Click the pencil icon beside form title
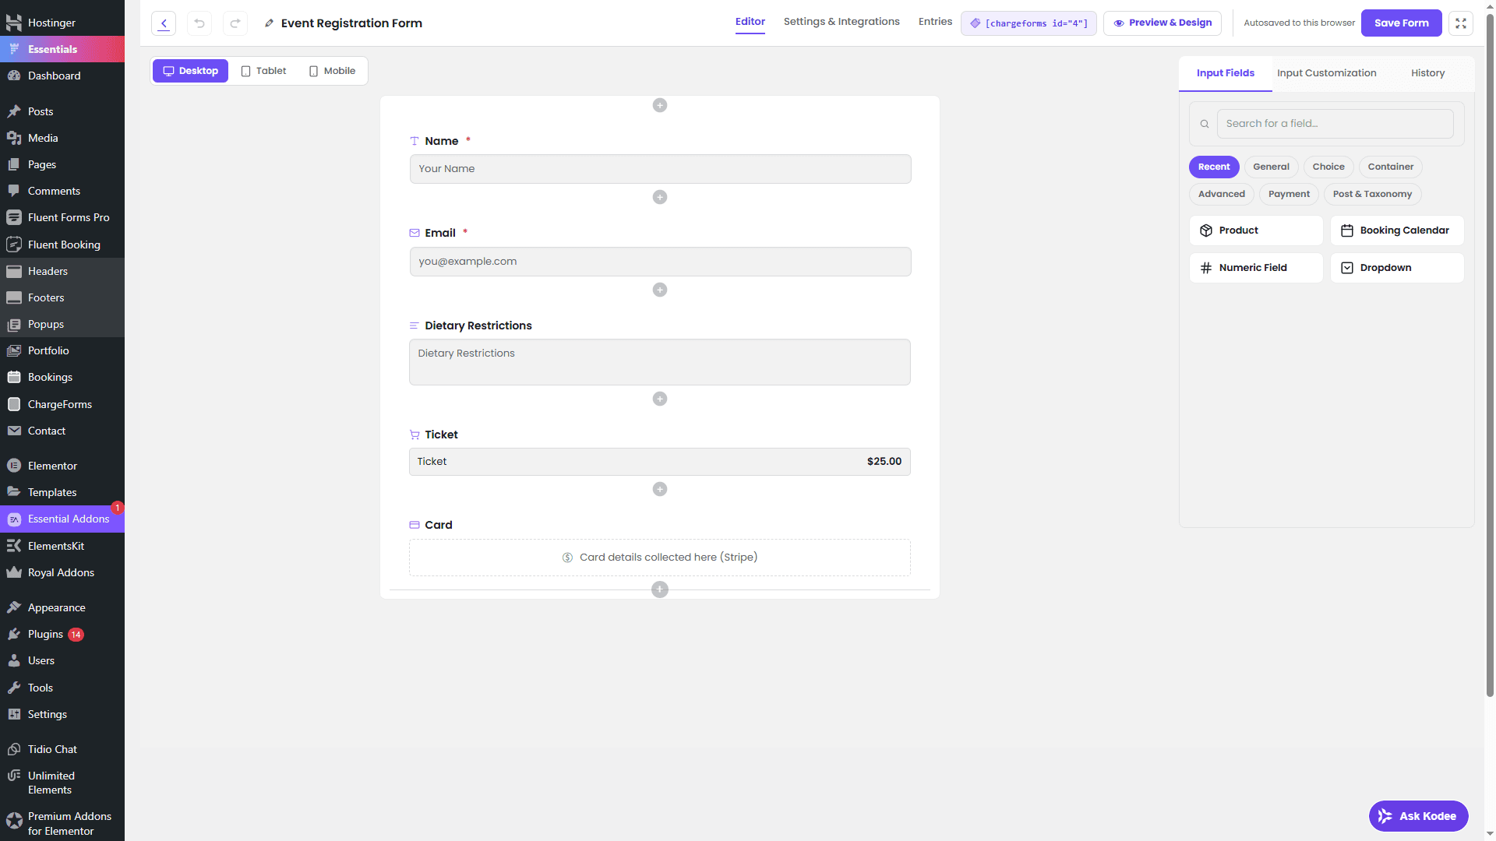This screenshot has height=841, width=1496. (269, 23)
